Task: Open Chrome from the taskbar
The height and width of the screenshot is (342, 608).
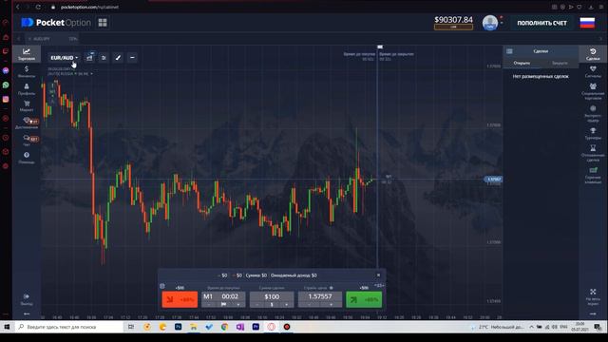Action: (224, 327)
